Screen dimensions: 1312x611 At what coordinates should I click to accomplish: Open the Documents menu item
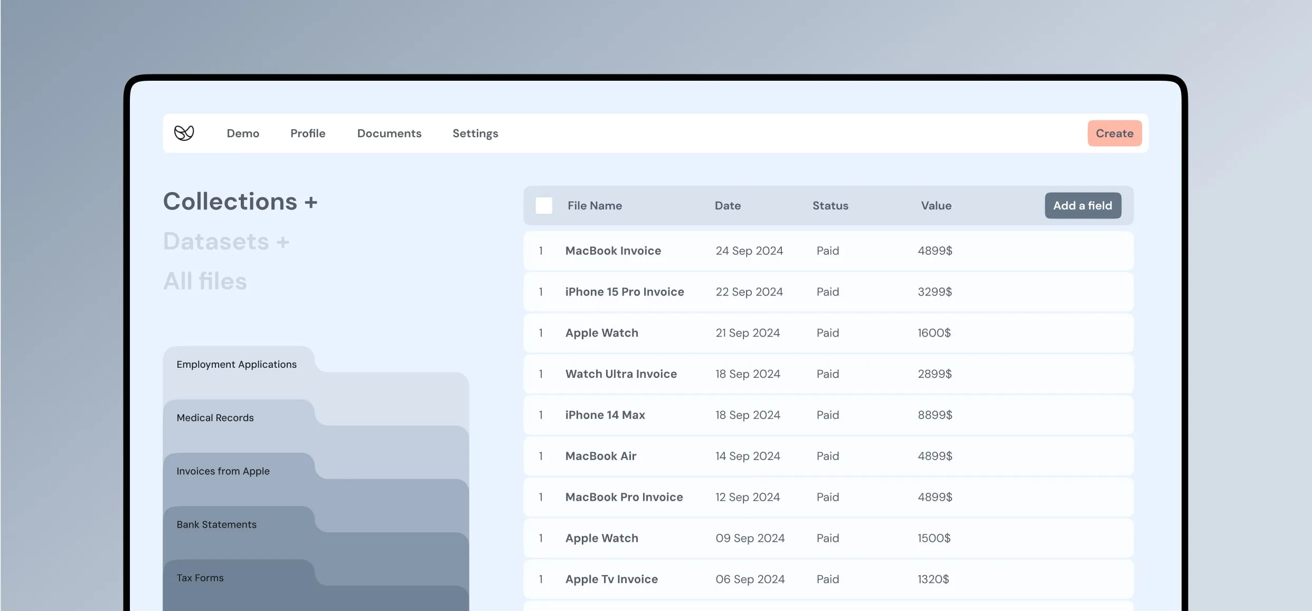[389, 133]
